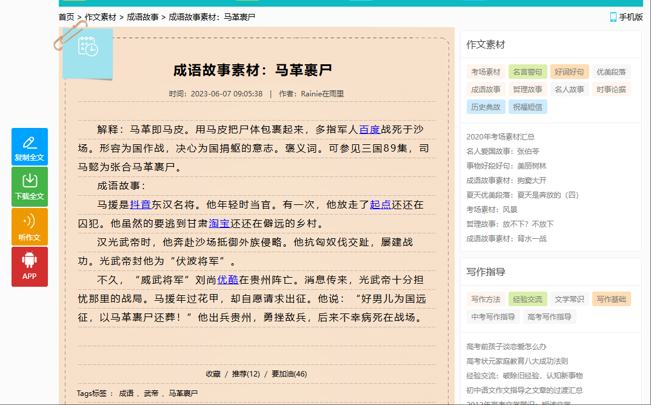Select 经验交流 tag

[x=528, y=299]
